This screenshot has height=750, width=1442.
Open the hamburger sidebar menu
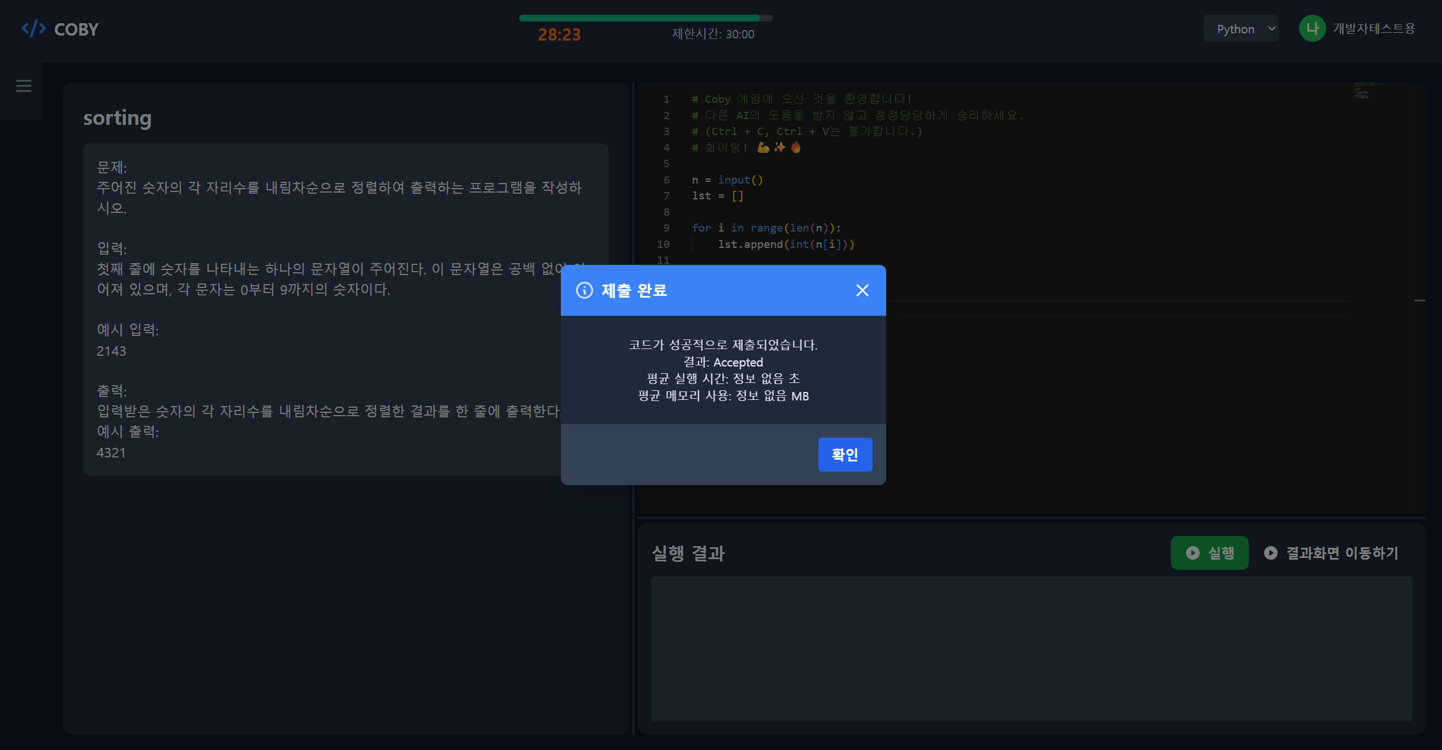pos(23,86)
